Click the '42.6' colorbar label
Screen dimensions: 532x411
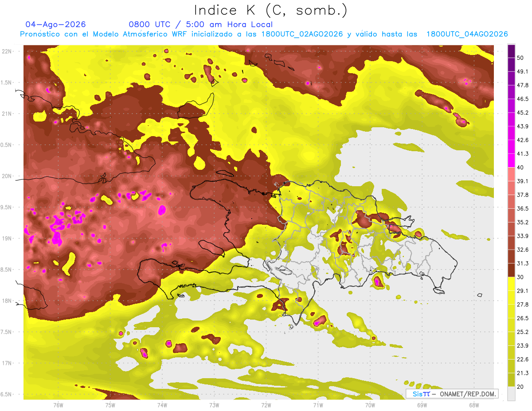pyautogui.click(x=523, y=140)
